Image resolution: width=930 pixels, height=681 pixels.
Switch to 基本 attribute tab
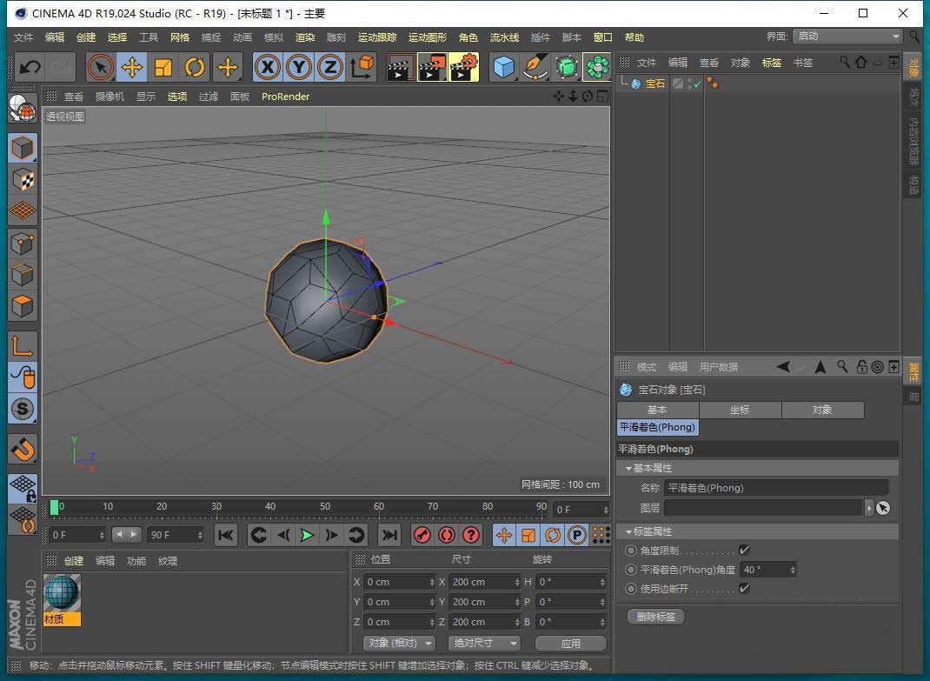(657, 410)
